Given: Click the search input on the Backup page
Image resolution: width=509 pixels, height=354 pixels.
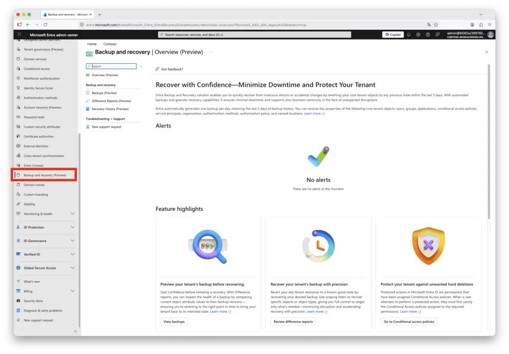Looking at the screenshot, I should tap(111, 66).
